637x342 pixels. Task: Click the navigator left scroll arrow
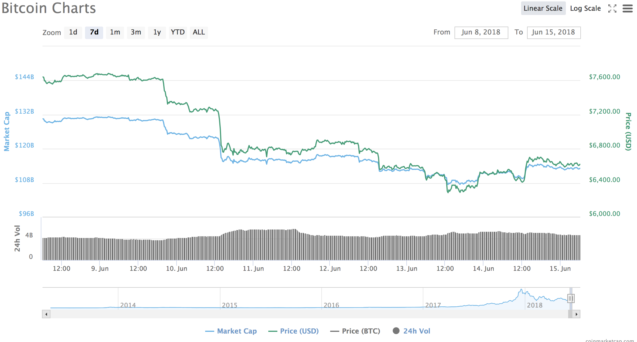(46, 314)
